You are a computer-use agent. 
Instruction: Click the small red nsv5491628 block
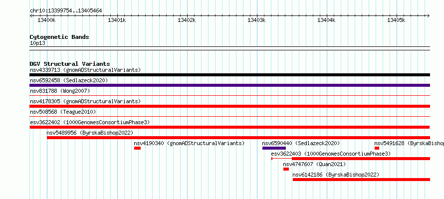coord(377,148)
